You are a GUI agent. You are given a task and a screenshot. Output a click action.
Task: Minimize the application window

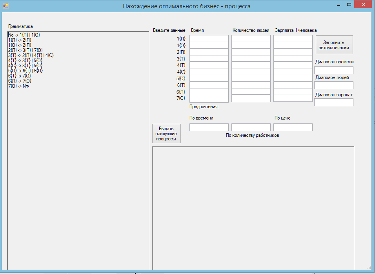[x=337, y=5]
